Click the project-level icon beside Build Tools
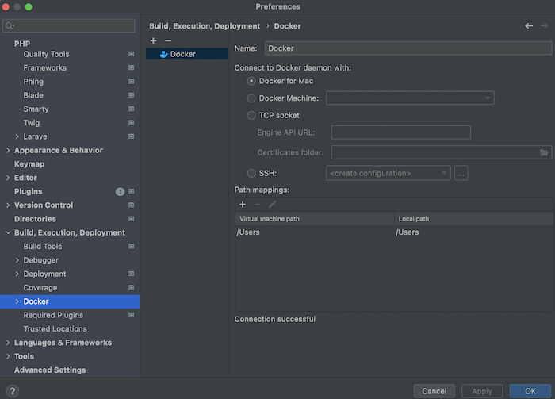Viewport: 555px width, 399px height. [132, 247]
